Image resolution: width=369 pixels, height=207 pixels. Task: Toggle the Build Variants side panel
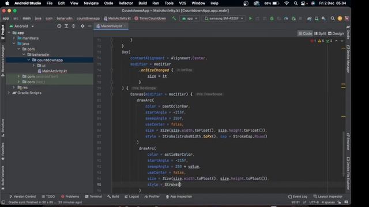tap(3, 178)
